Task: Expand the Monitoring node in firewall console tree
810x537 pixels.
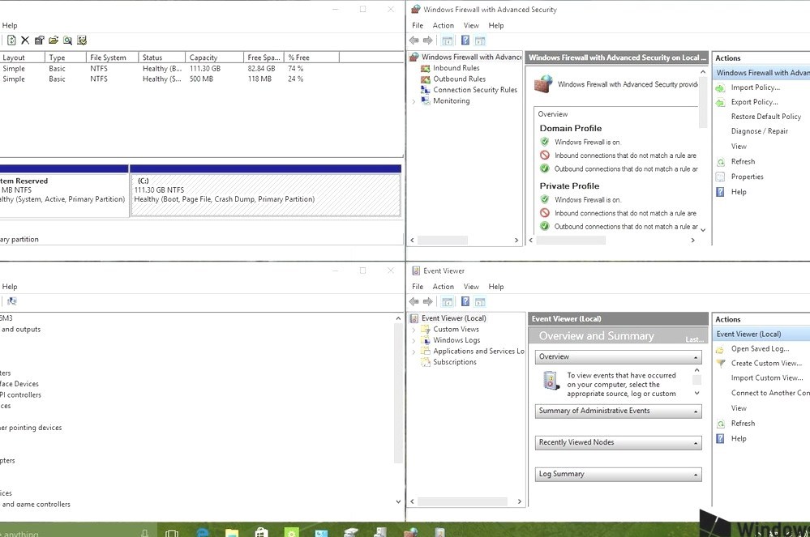Action: [414, 100]
